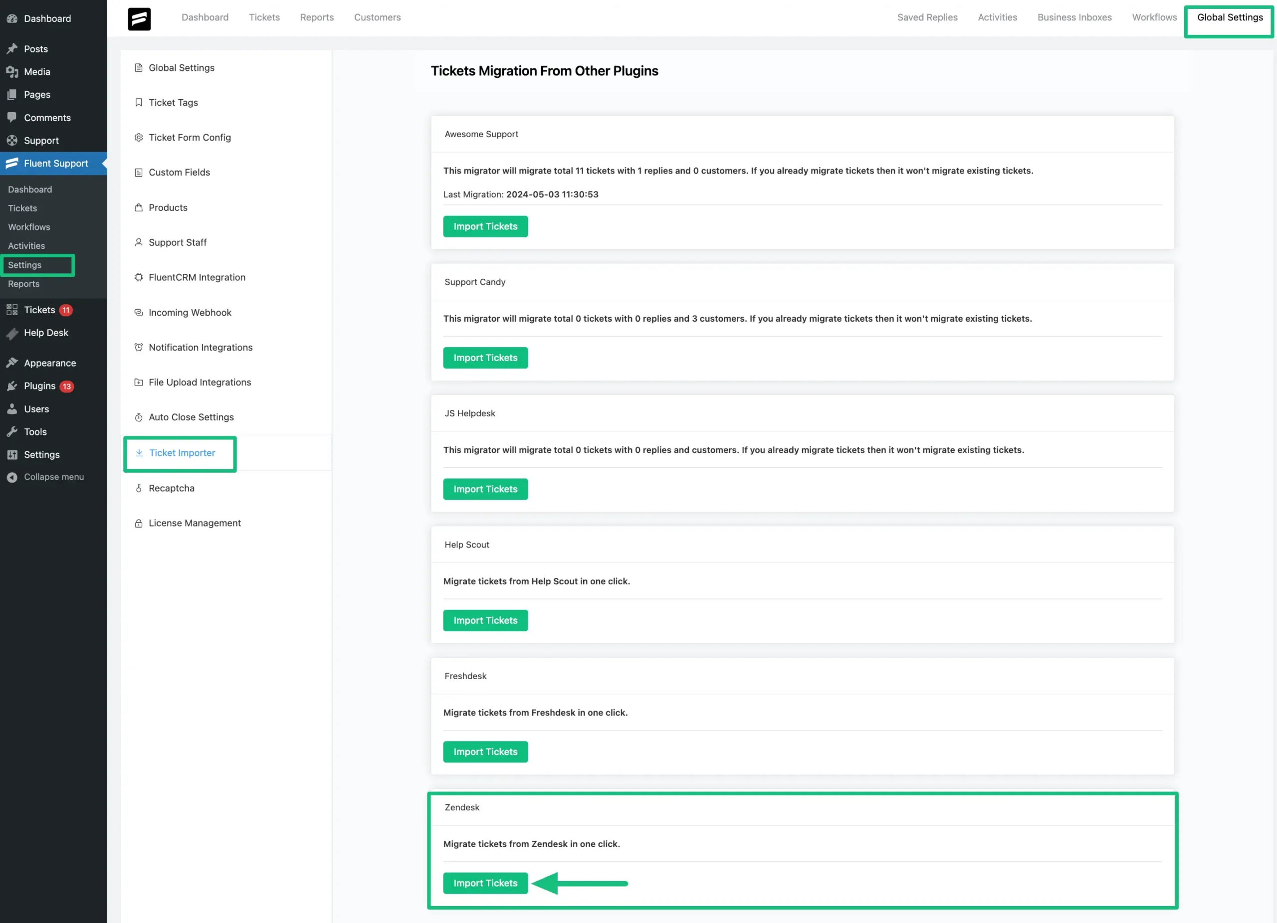Click the Tickets grid icon in sidebar
Image resolution: width=1277 pixels, height=923 pixels.
12,310
